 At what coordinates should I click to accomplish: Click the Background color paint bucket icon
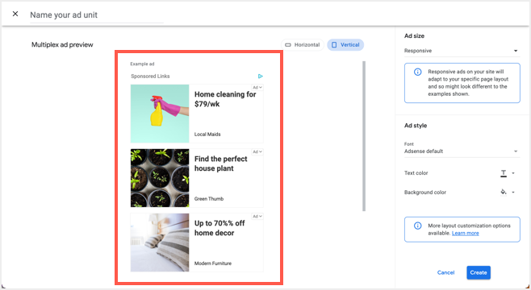click(x=504, y=192)
